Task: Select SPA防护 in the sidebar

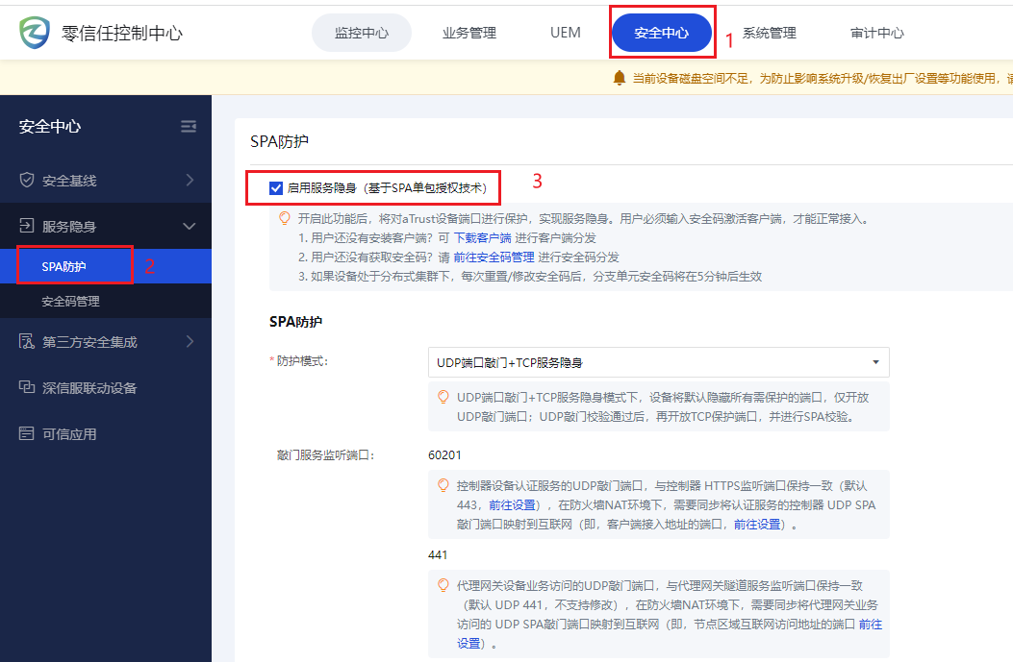Action: click(x=105, y=266)
